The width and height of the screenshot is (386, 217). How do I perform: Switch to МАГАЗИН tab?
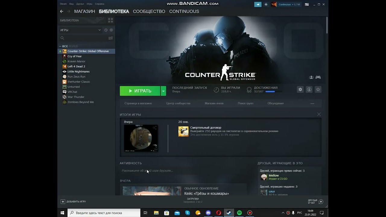point(84,11)
